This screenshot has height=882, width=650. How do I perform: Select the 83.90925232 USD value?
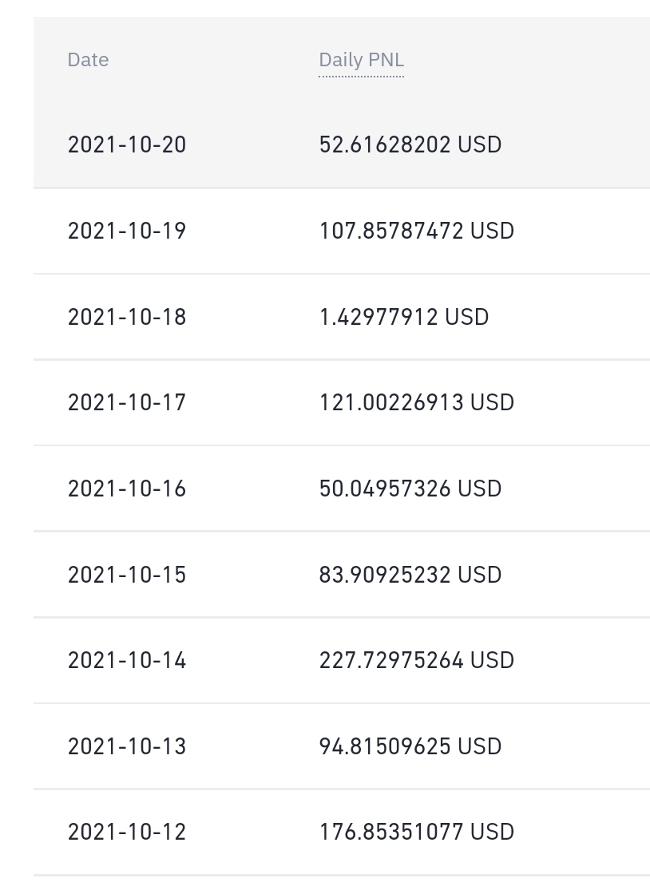coord(410,575)
